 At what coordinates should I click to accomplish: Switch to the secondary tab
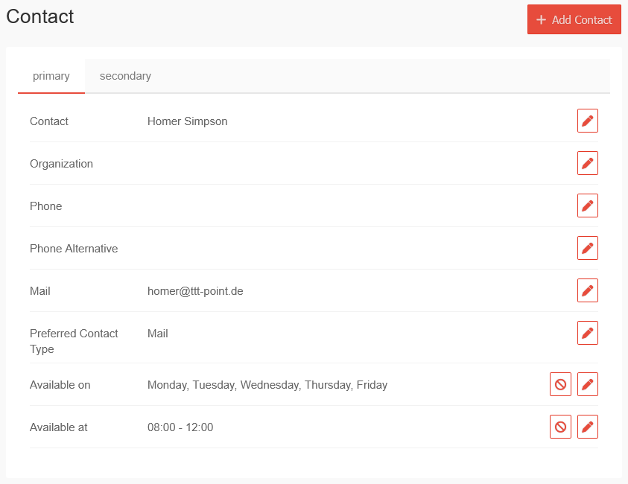click(125, 76)
